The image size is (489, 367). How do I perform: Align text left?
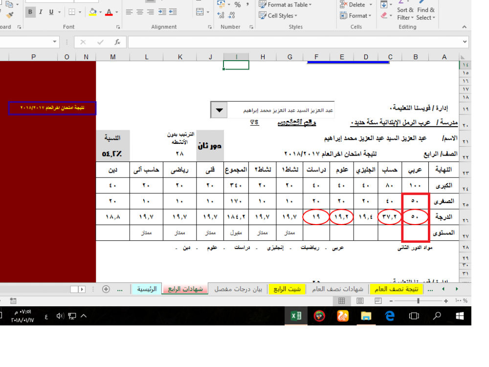point(129,12)
